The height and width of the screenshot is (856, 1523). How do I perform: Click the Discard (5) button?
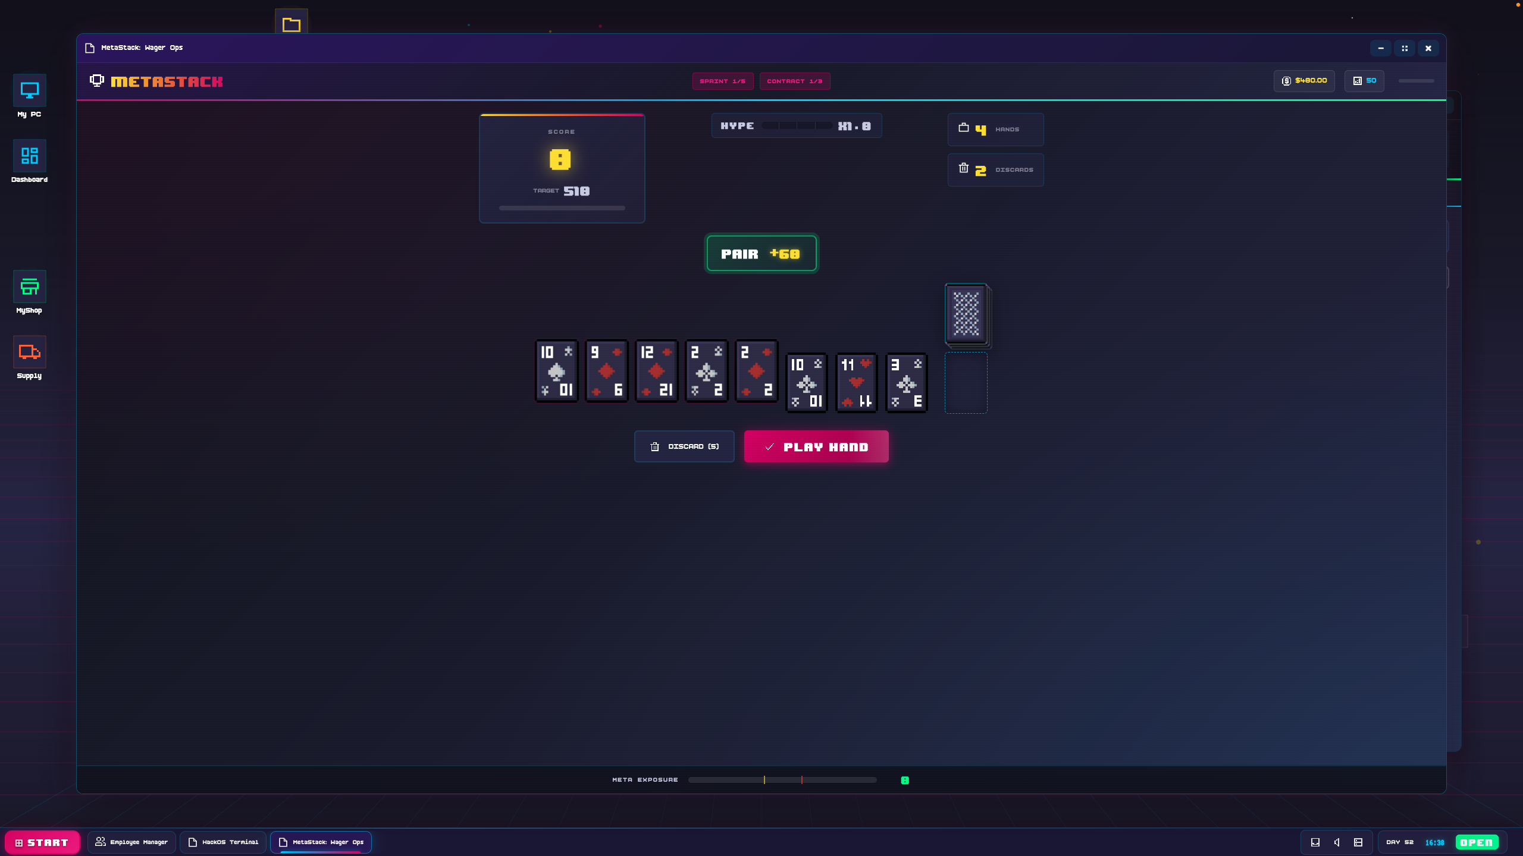[684, 446]
